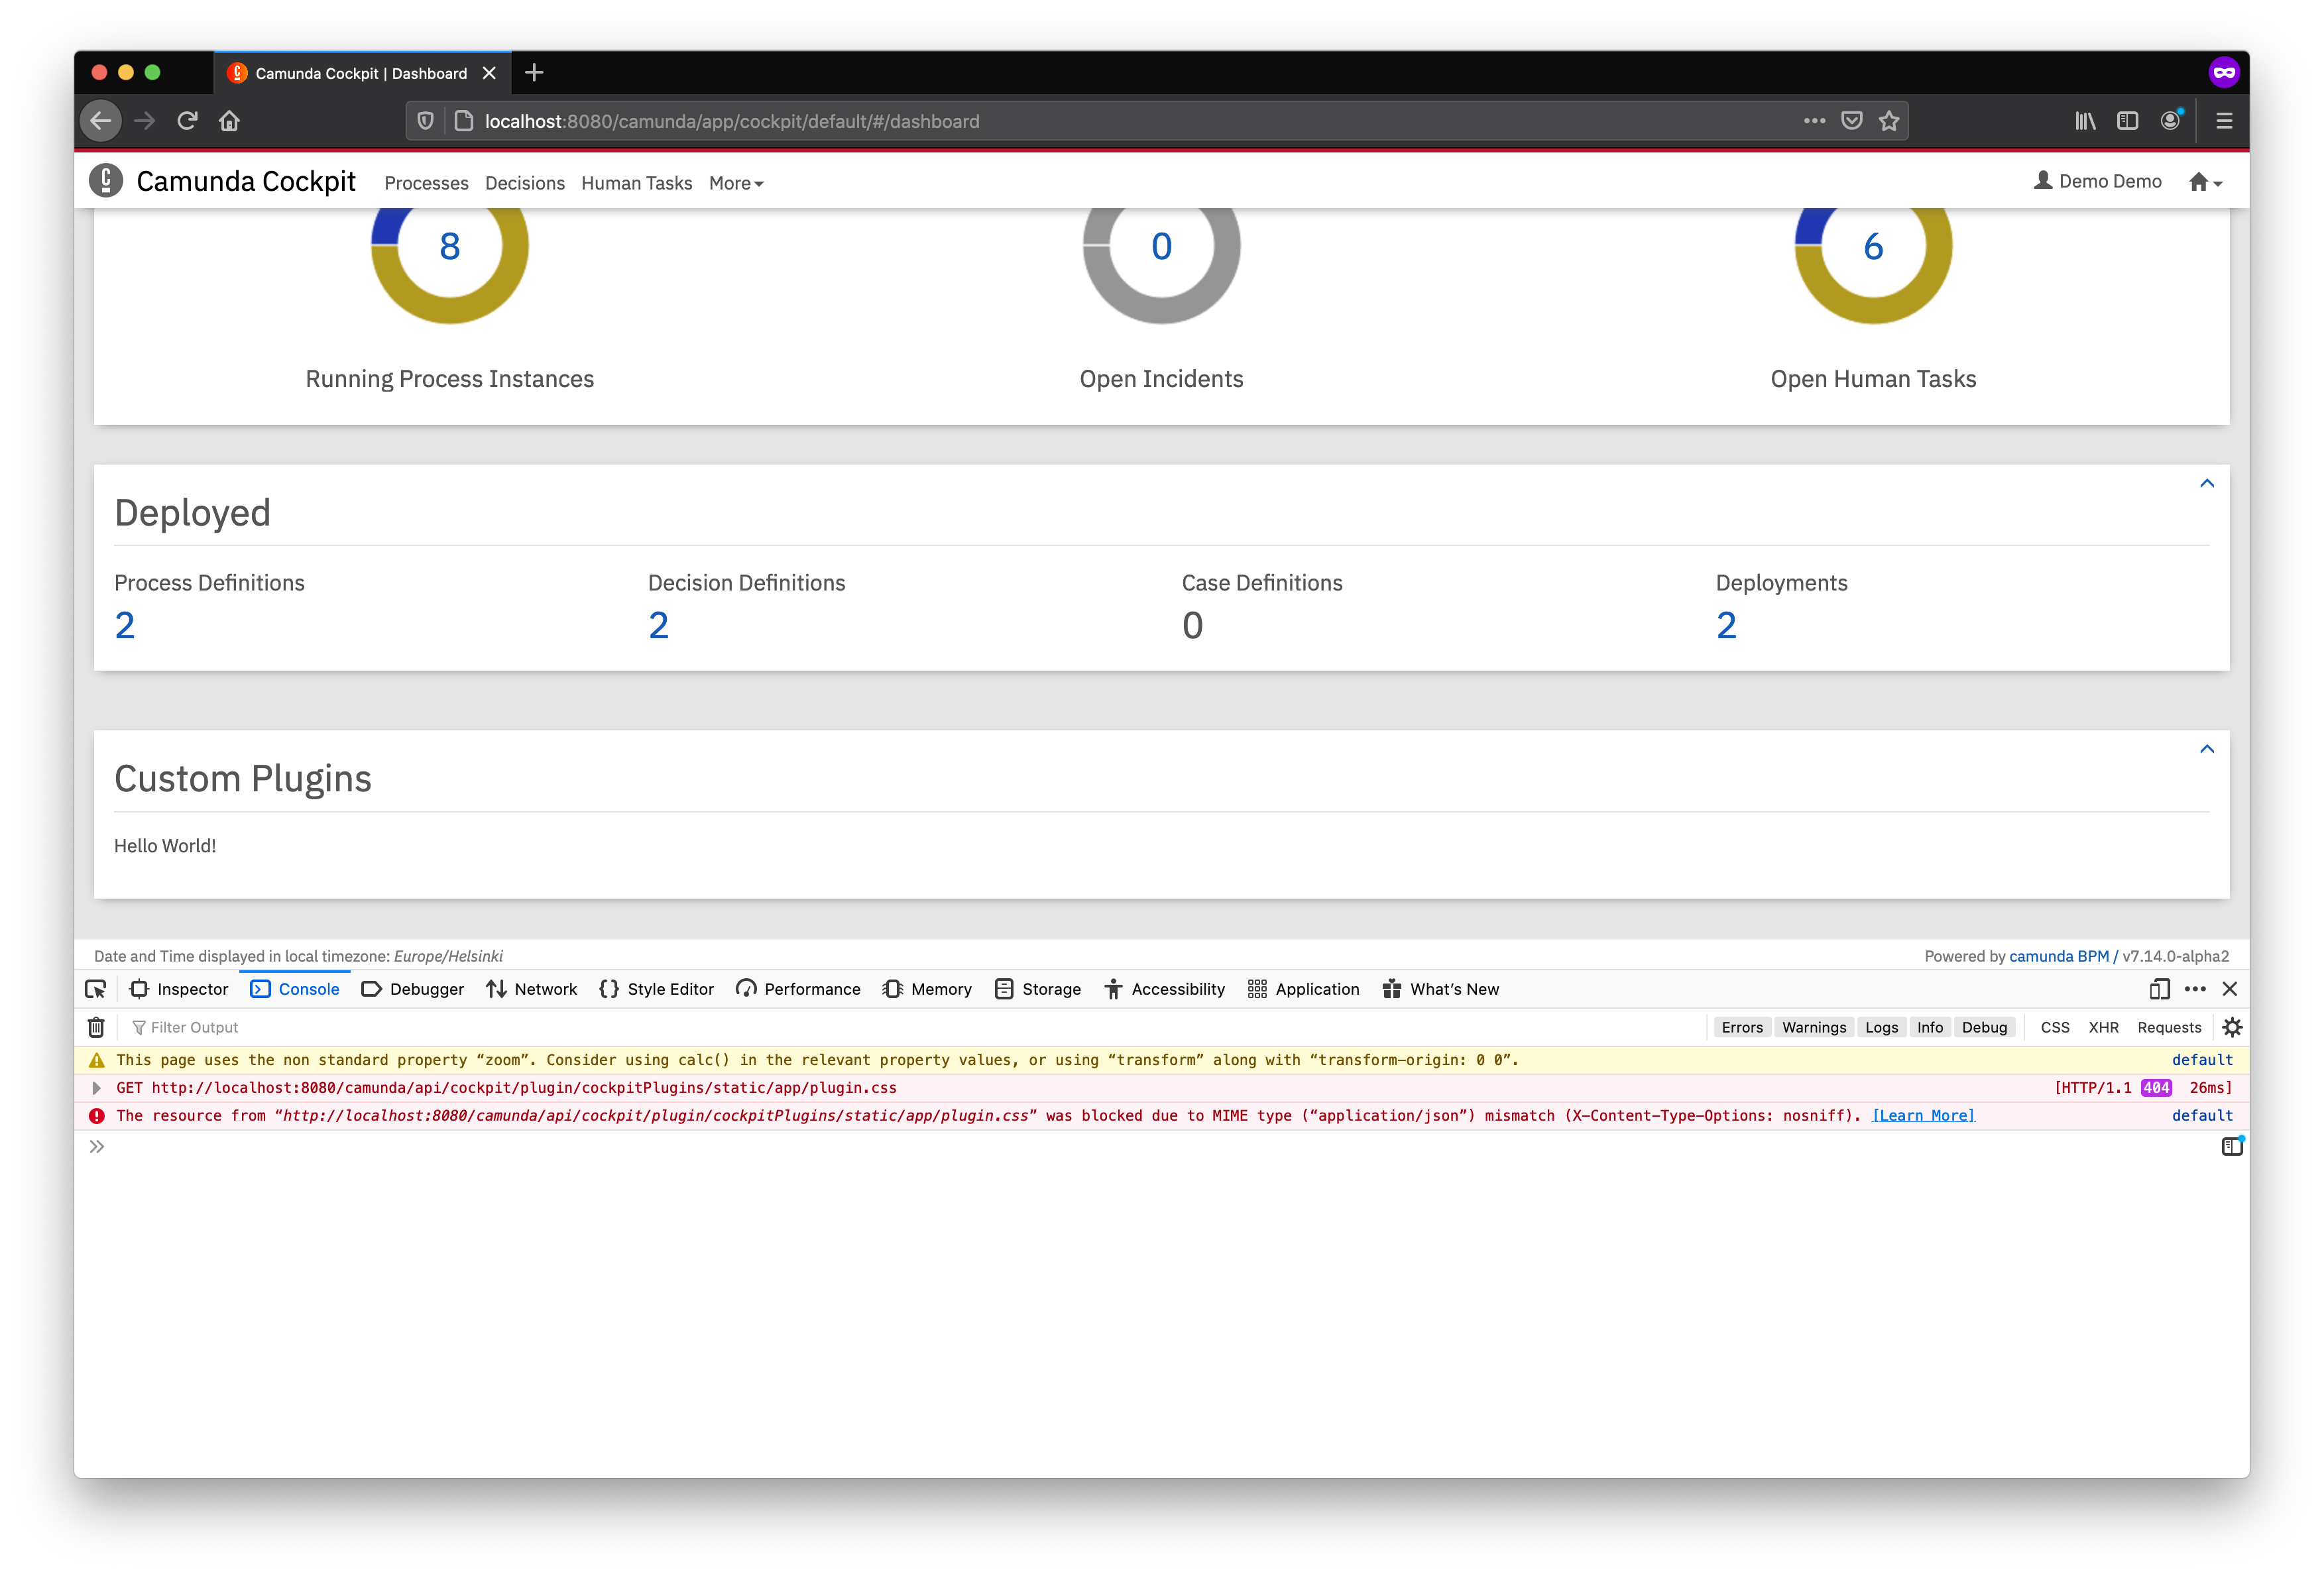Open the Processes navigation item
2324x1576 pixels.
[426, 183]
